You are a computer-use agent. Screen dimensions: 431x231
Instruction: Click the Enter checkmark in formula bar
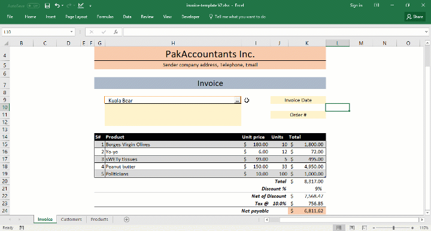tap(104, 32)
